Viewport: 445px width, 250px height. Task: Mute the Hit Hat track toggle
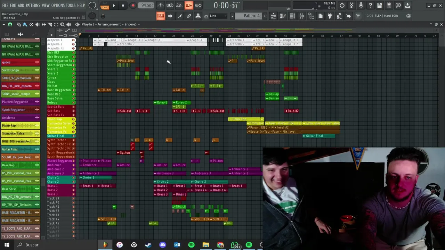73,86
